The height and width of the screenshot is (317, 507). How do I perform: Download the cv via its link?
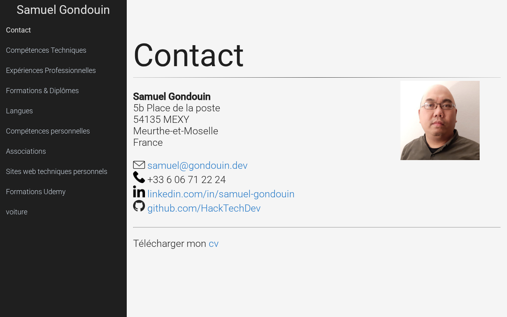(213, 244)
